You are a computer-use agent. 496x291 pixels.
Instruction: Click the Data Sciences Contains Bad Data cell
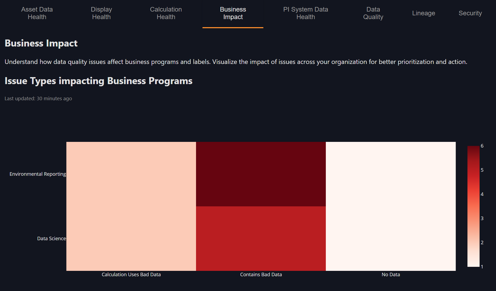click(261, 238)
